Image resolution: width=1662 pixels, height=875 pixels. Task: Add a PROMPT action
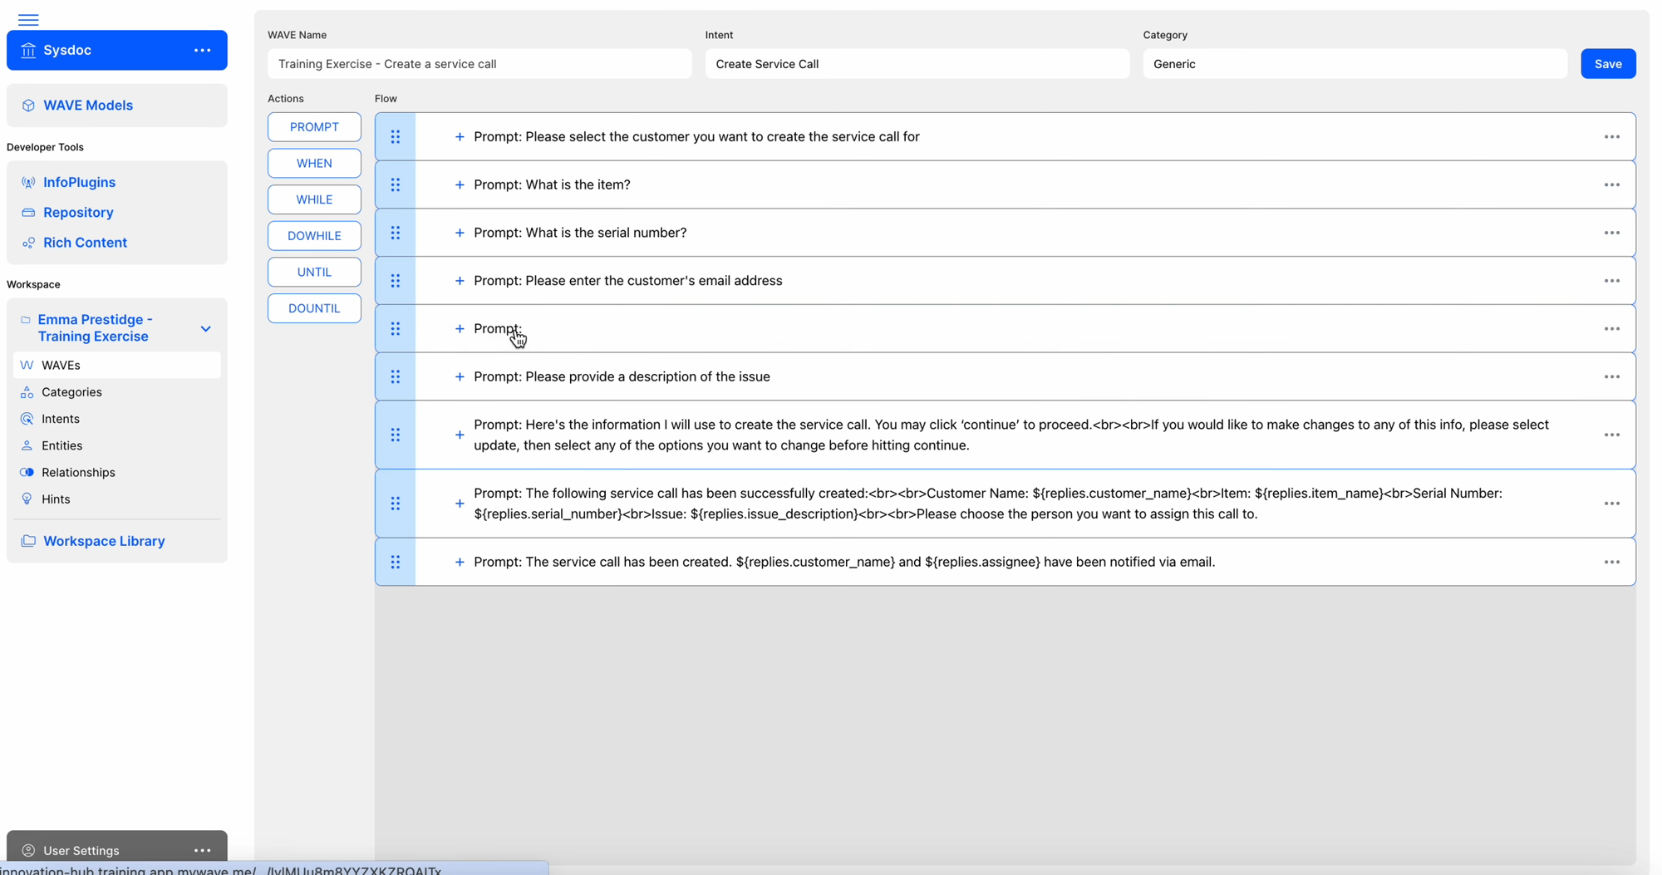coord(314,127)
